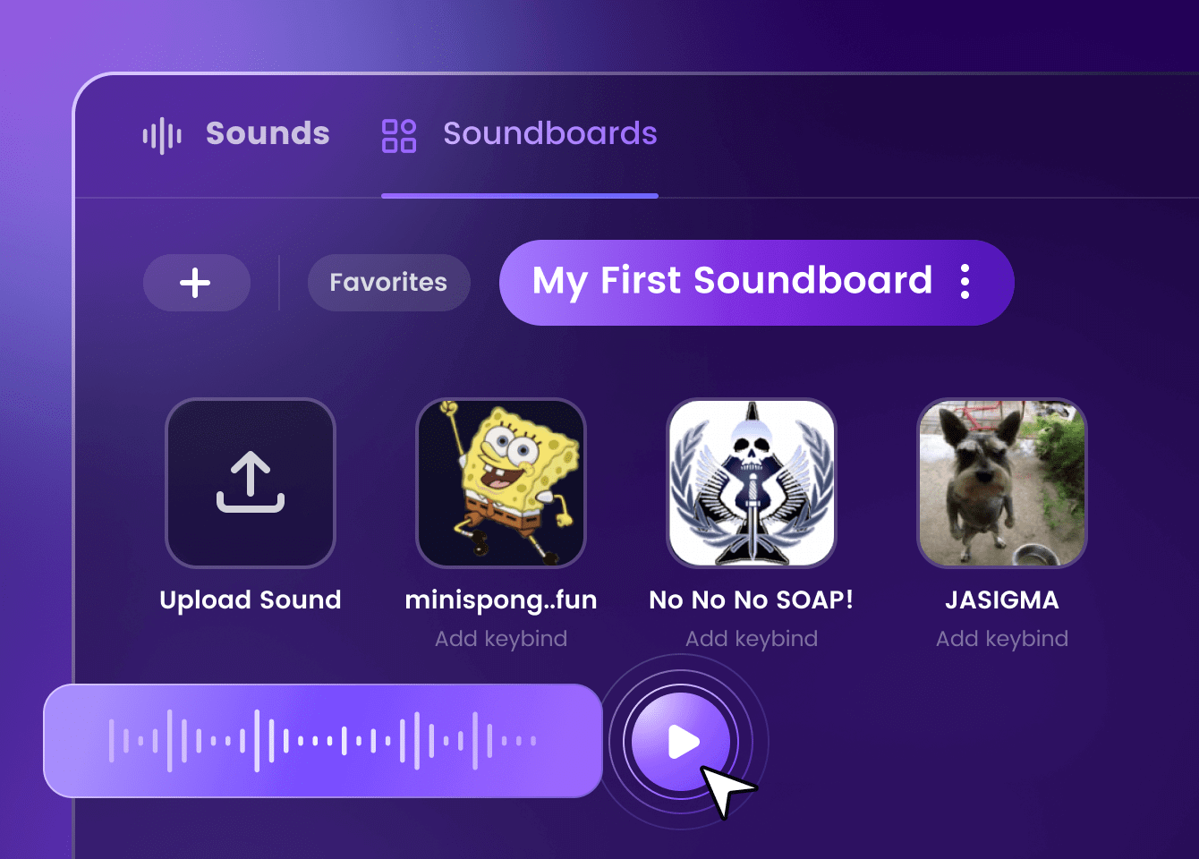The height and width of the screenshot is (859, 1199).
Task: Play the No No No SOAP! sound
Action: (x=752, y=483)
